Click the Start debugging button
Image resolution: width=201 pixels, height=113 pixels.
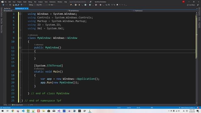point(51,5)
